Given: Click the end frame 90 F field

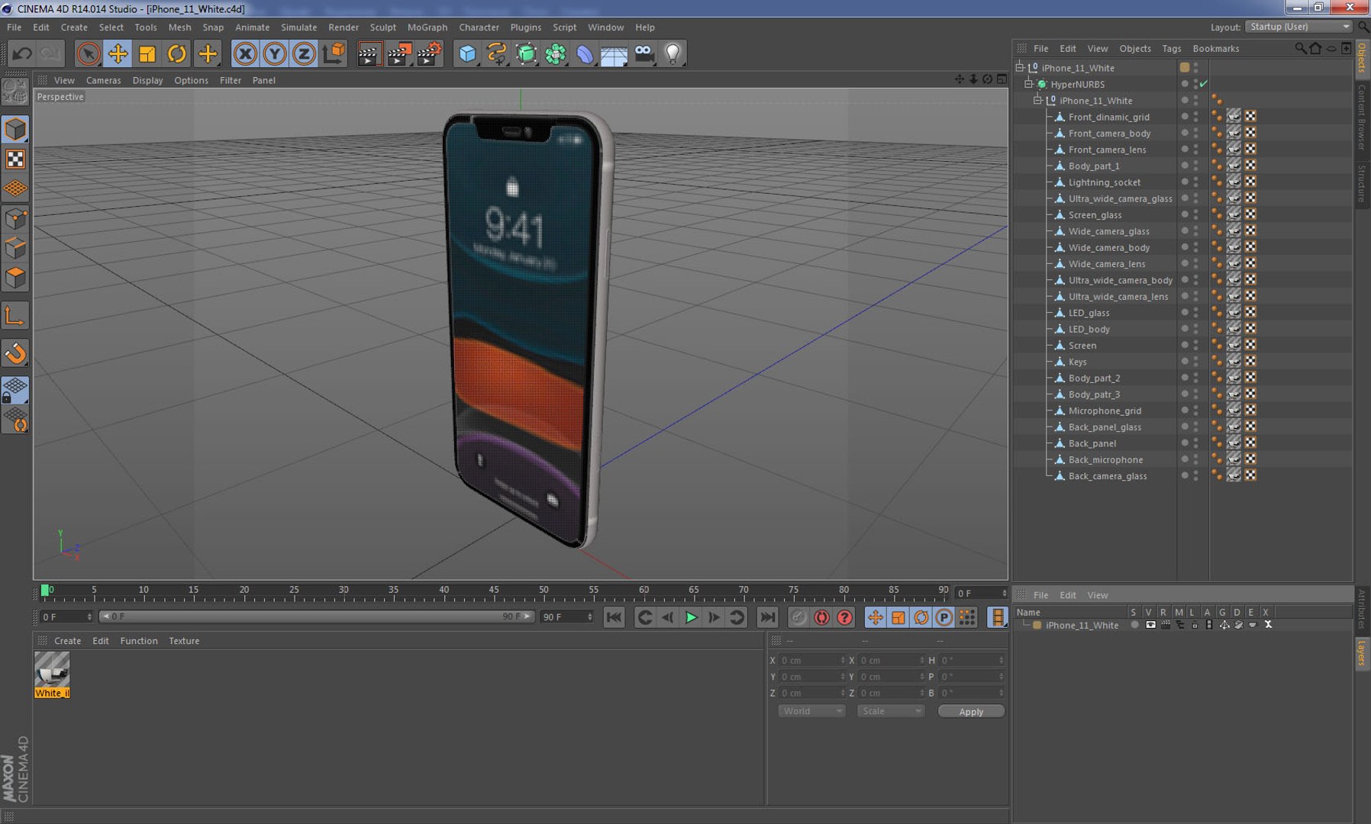Looking at the screenshot, I should click(x=566, y=616).
